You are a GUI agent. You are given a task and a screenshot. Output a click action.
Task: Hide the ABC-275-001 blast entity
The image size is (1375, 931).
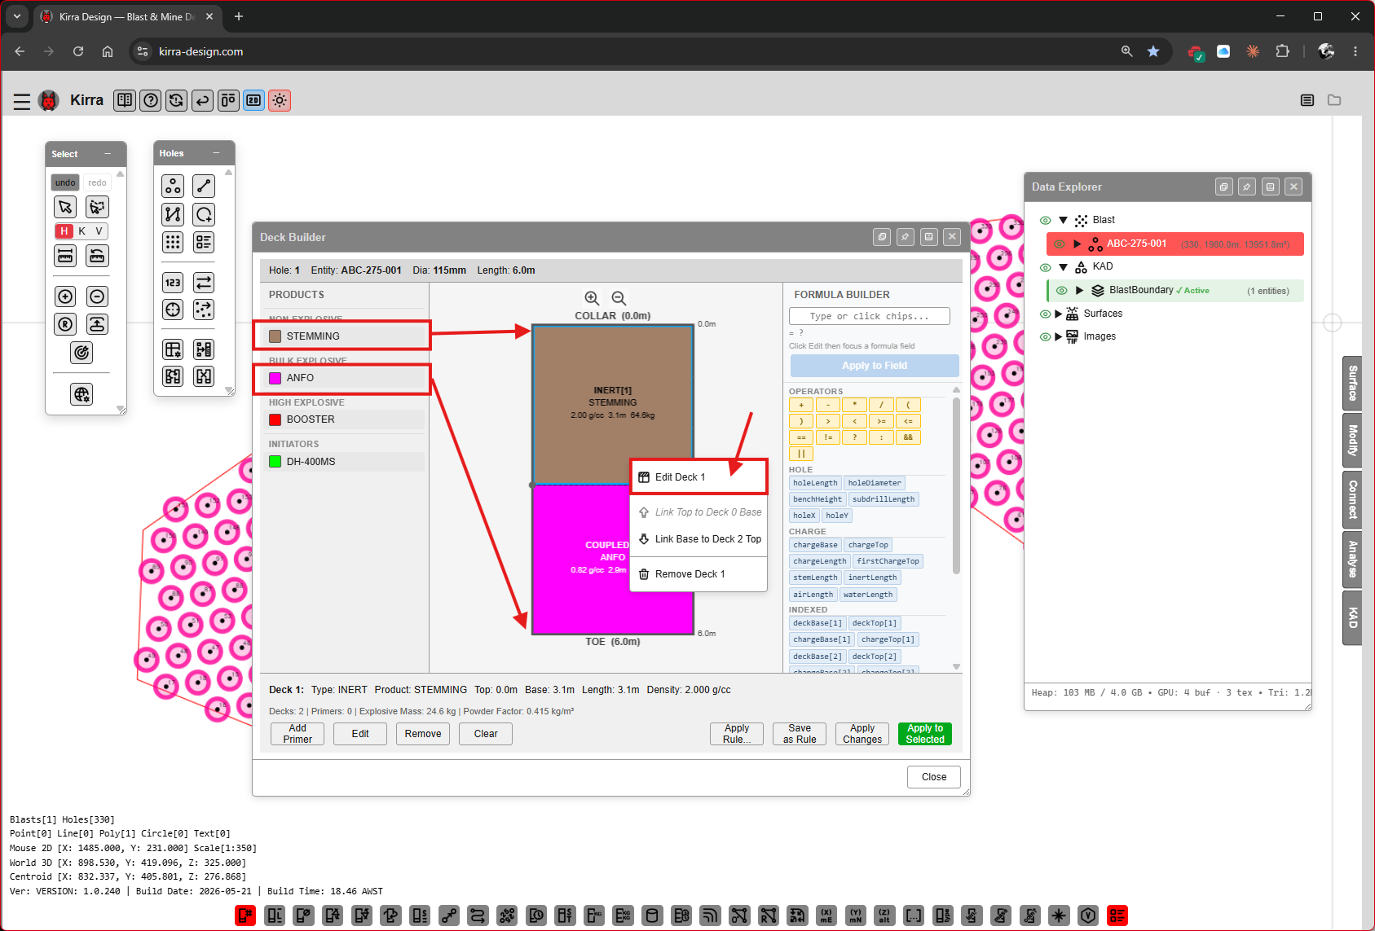(x=1060, y=244)
